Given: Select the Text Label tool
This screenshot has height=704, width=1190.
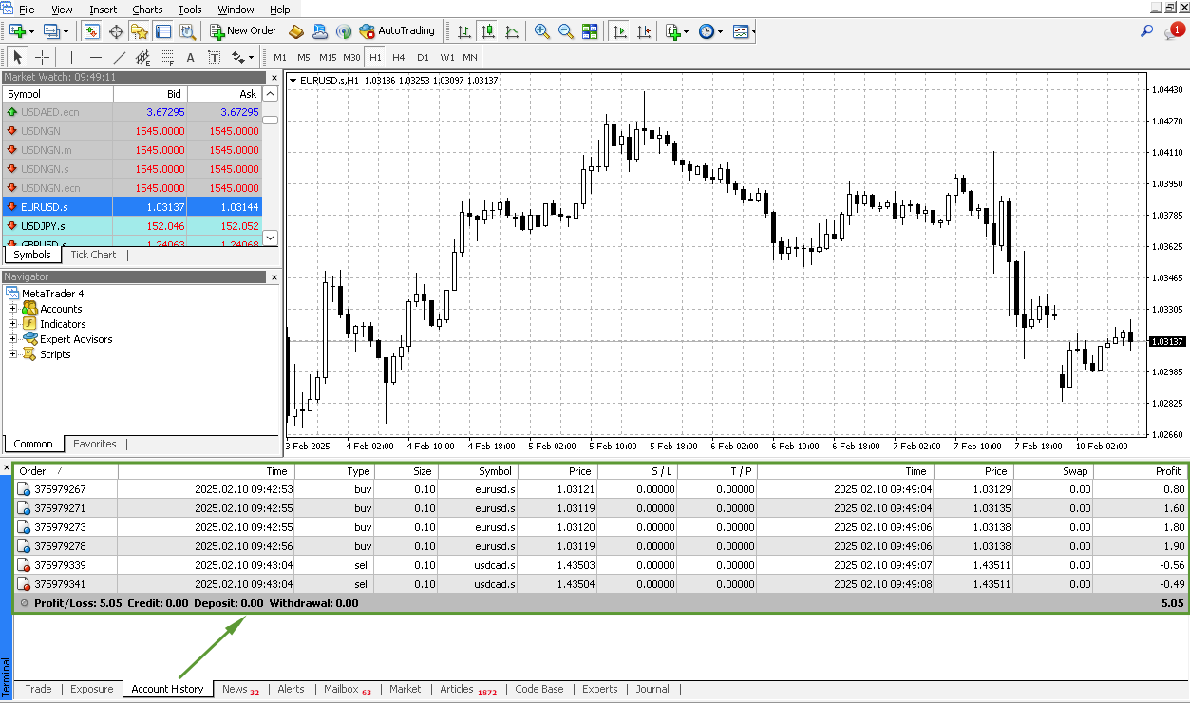Looking at the screenshot, I should click(215, 57).
